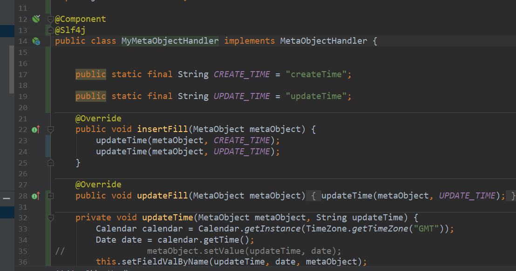Click the left vertical scrollbar thumb
Image resolution: width=516 pixels, height=271 pixels.
(12, 69)
